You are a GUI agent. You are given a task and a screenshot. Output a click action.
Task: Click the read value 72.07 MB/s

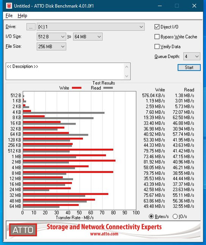pyautogui.click(x=184, y=112)
